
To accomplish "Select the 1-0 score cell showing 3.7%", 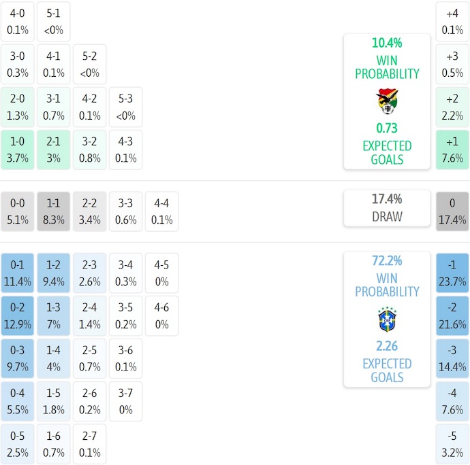I will point(18,150).
